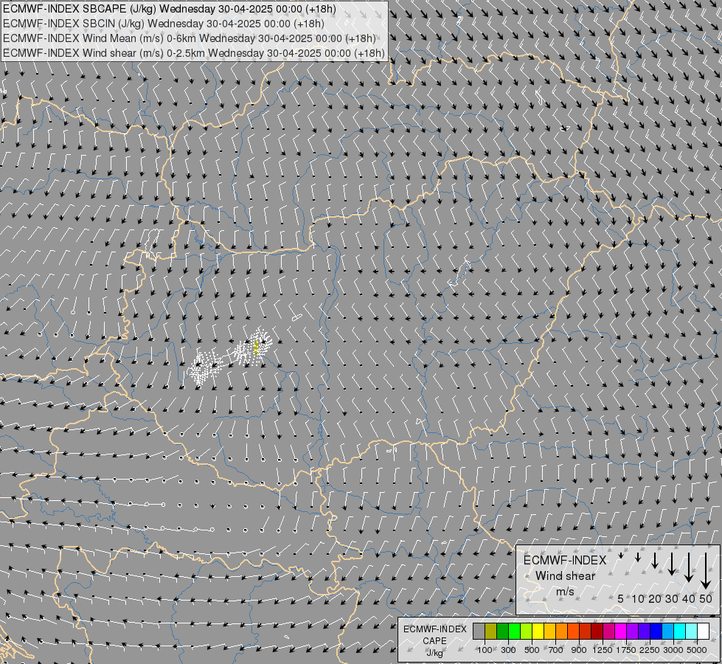Click the '300' CAPE scale value

(x=508, y=650)
